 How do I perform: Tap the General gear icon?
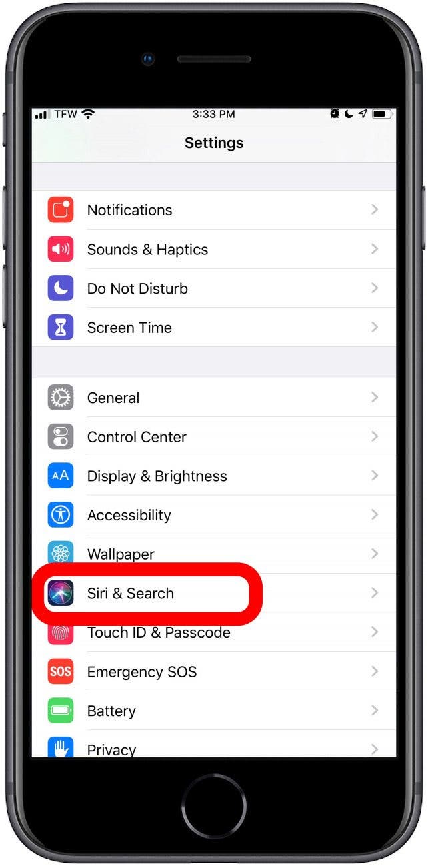(x=61, y=398)
